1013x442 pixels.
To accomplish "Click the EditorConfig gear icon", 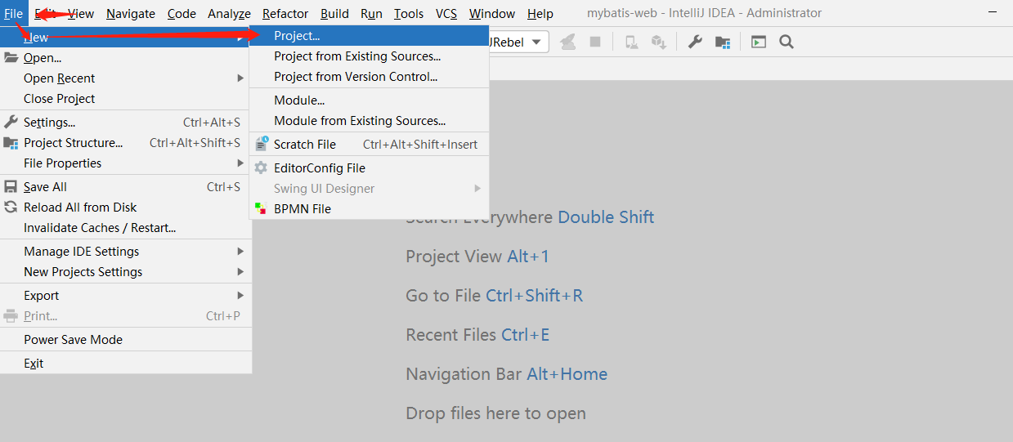I will pyautogui.click(x=261, y=167).
